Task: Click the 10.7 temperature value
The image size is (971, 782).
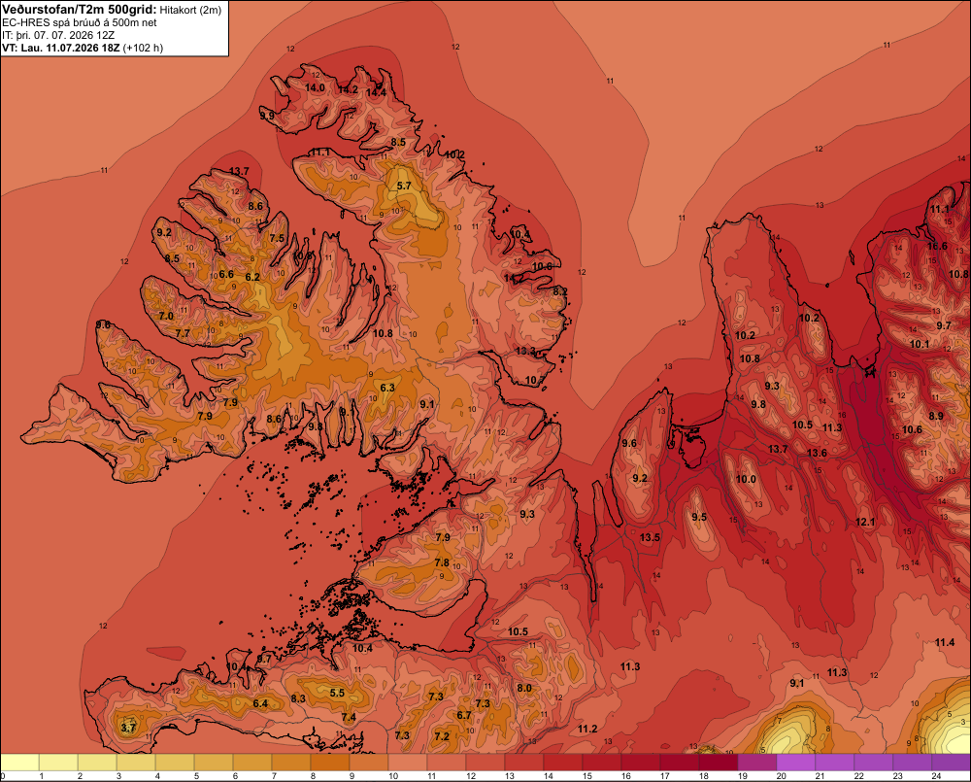Action: 535,380
